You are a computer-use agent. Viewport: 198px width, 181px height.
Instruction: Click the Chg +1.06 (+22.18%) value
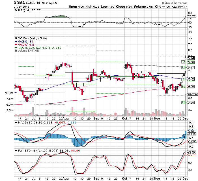click(x=170, y=7)
